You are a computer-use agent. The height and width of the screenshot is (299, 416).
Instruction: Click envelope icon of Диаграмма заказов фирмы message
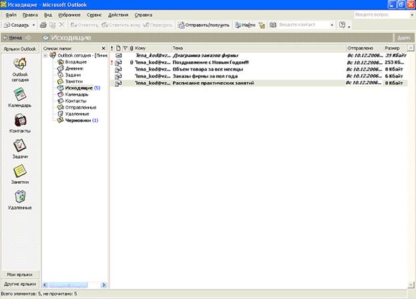coord(118,55)
